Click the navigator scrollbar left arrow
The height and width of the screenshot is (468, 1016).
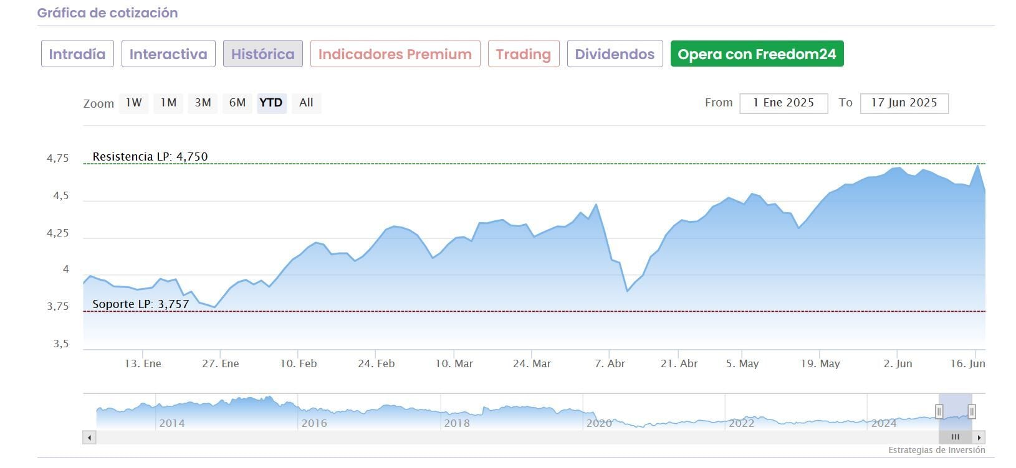tap(90, 438)
